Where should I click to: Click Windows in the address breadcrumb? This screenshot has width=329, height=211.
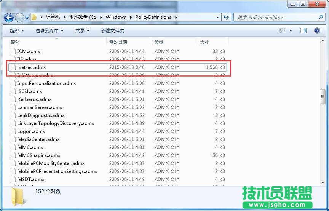pyautogui.click(x=116, y=17)
